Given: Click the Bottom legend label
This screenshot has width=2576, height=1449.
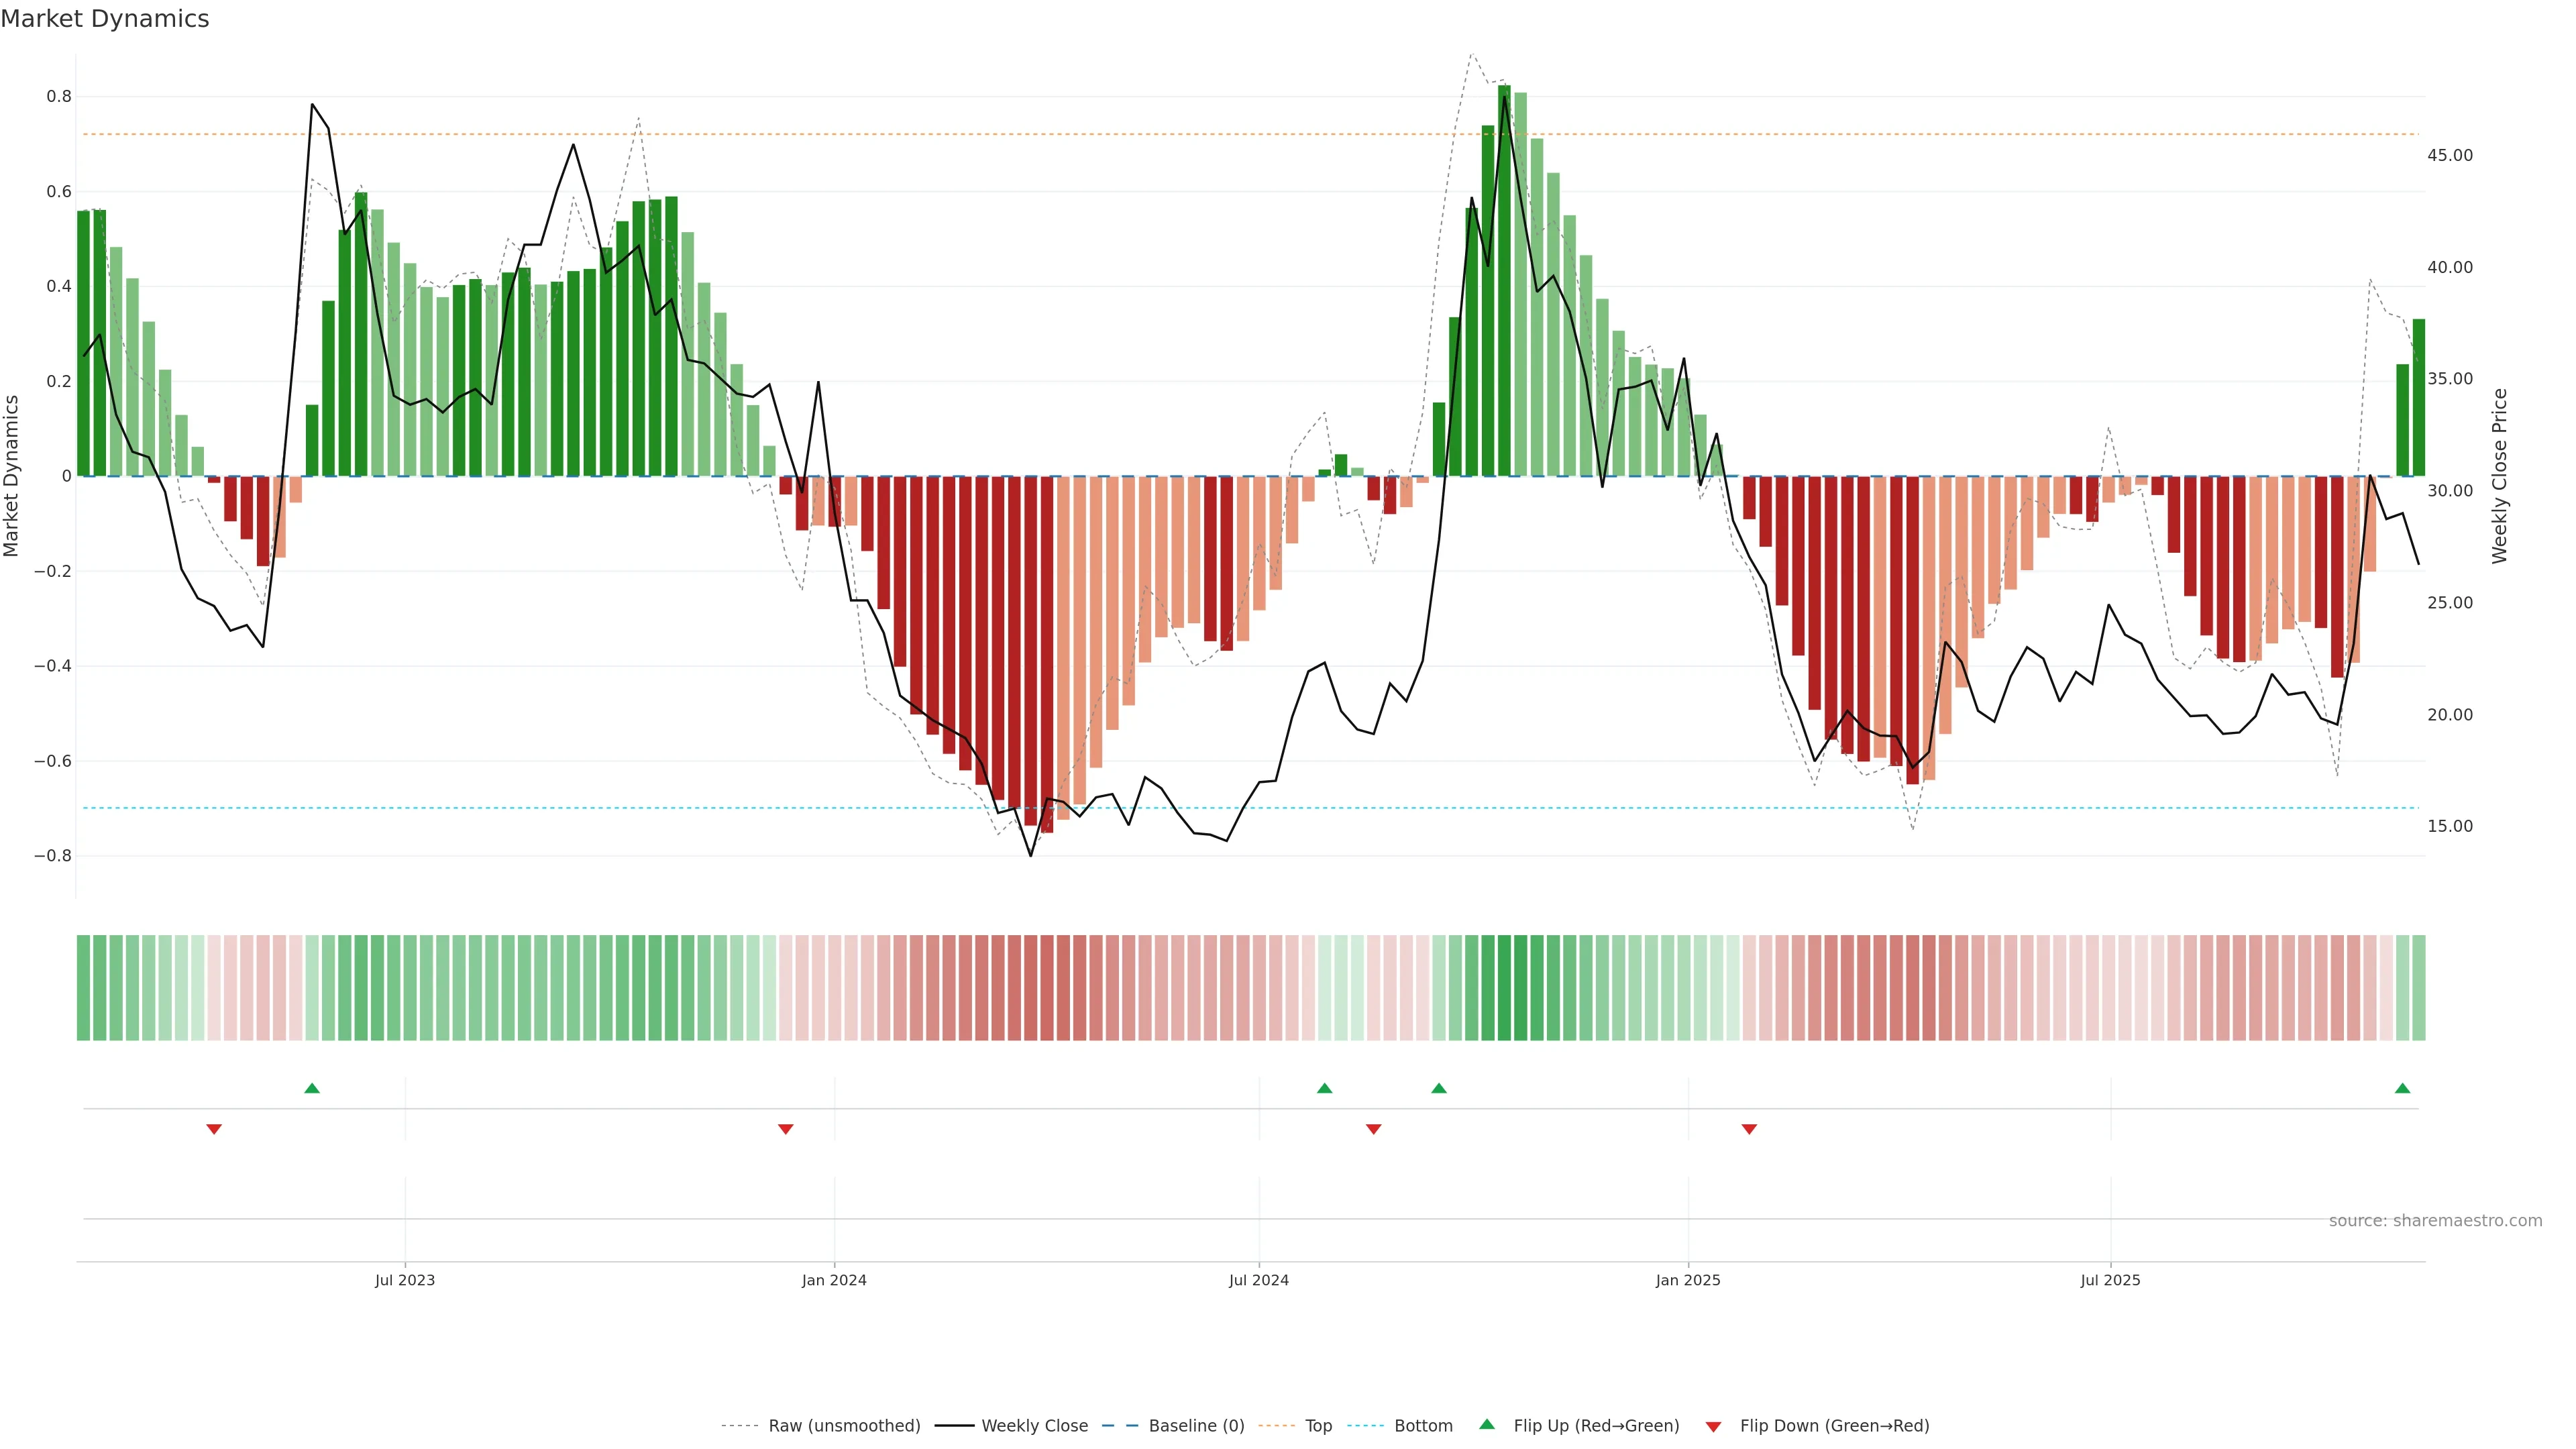Looking at the screenshot, I should [1423, 1426].
